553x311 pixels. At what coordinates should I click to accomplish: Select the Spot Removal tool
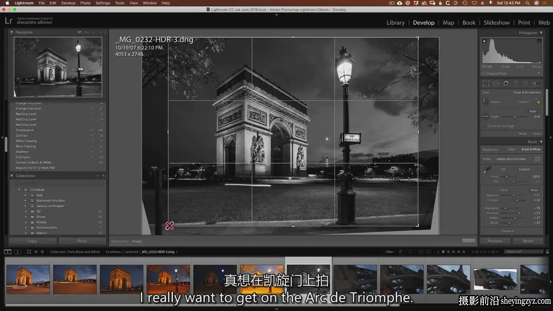coord(496,83)
